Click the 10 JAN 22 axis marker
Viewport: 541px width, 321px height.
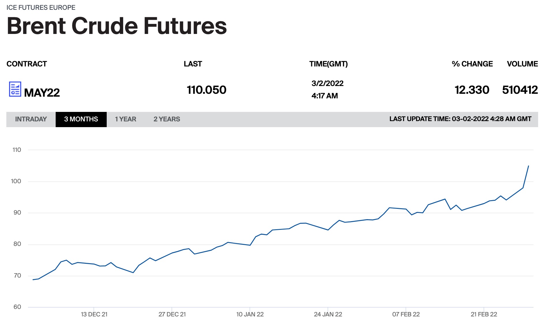250,314
